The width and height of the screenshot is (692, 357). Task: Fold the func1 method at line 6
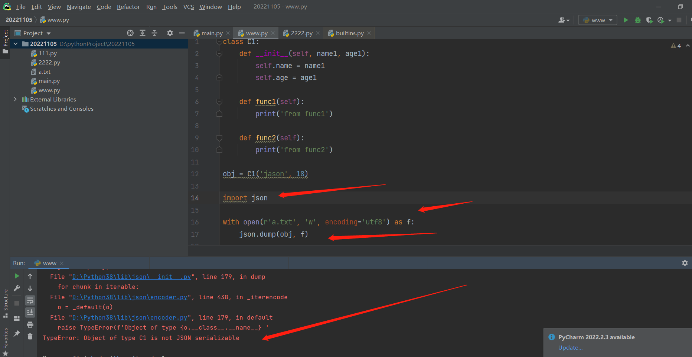(219, 101)
